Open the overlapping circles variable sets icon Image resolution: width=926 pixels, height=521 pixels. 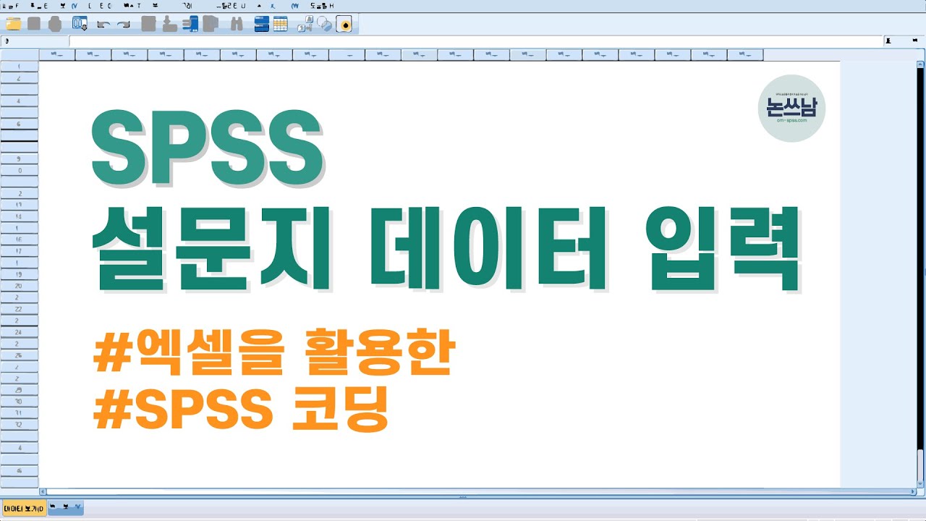[x=325, y=24]
